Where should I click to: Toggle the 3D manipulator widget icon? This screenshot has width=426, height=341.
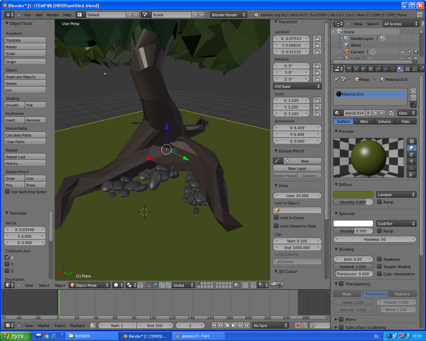click(x=148, y=285)
